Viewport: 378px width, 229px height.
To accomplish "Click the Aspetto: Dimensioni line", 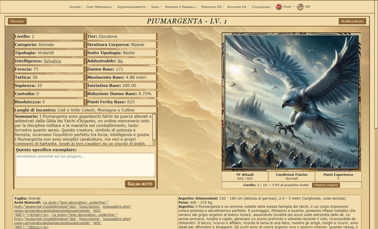I will [x=262, y=198].
